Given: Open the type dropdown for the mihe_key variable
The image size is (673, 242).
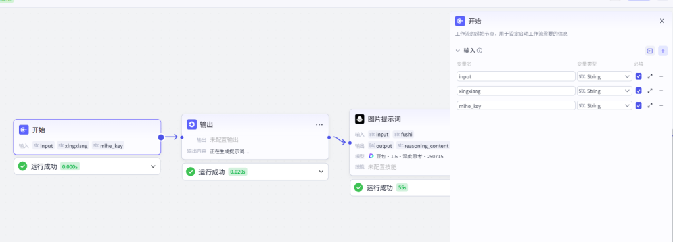Looking at the screenshot, I should (605, 106).
